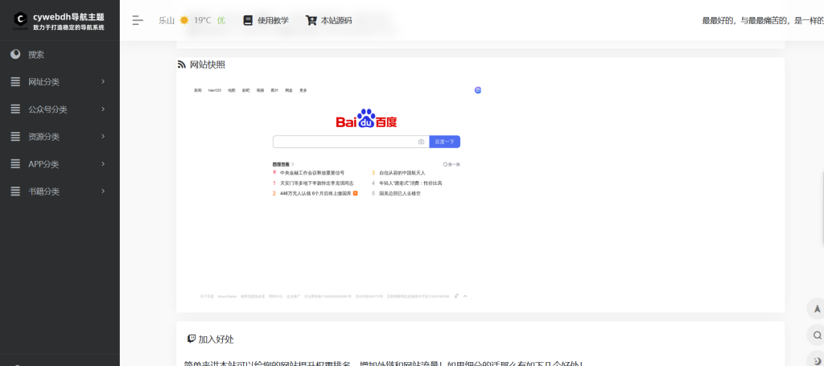Expand the 资源分类 chevron arrow
The width and height of the screenshot is (824, 366).
103,136
